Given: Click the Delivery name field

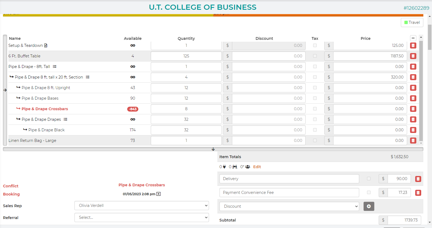Looking at the screenshot, I should [289, 179].
